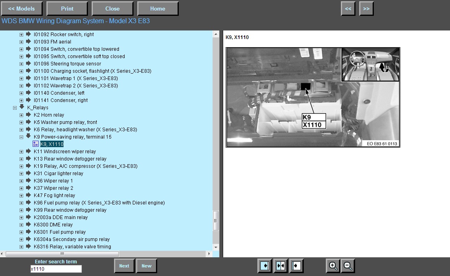Focus the search term input field
Screen dimensions: 450x276
tap(56, 269)
